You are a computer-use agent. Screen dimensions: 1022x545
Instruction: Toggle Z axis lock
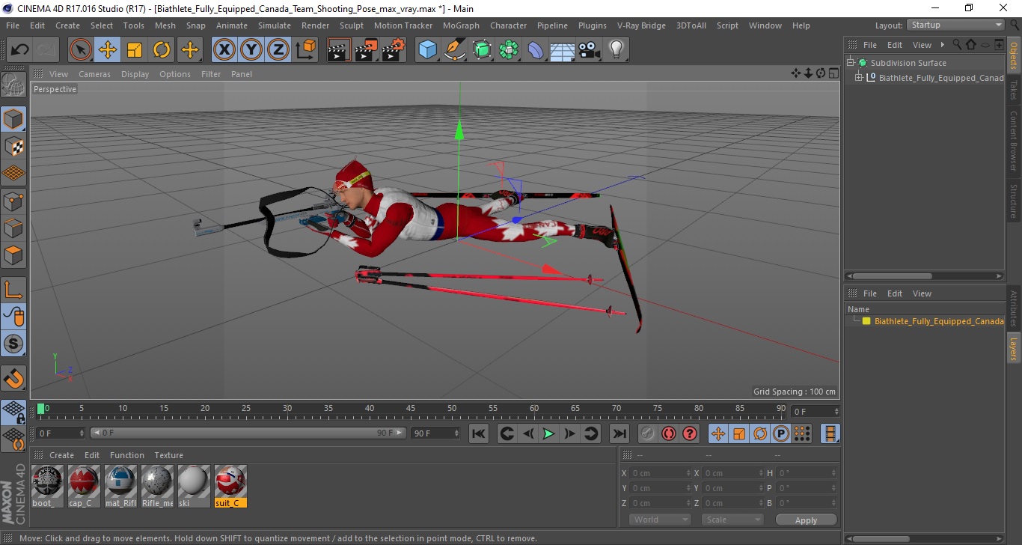tap(278, 50)
